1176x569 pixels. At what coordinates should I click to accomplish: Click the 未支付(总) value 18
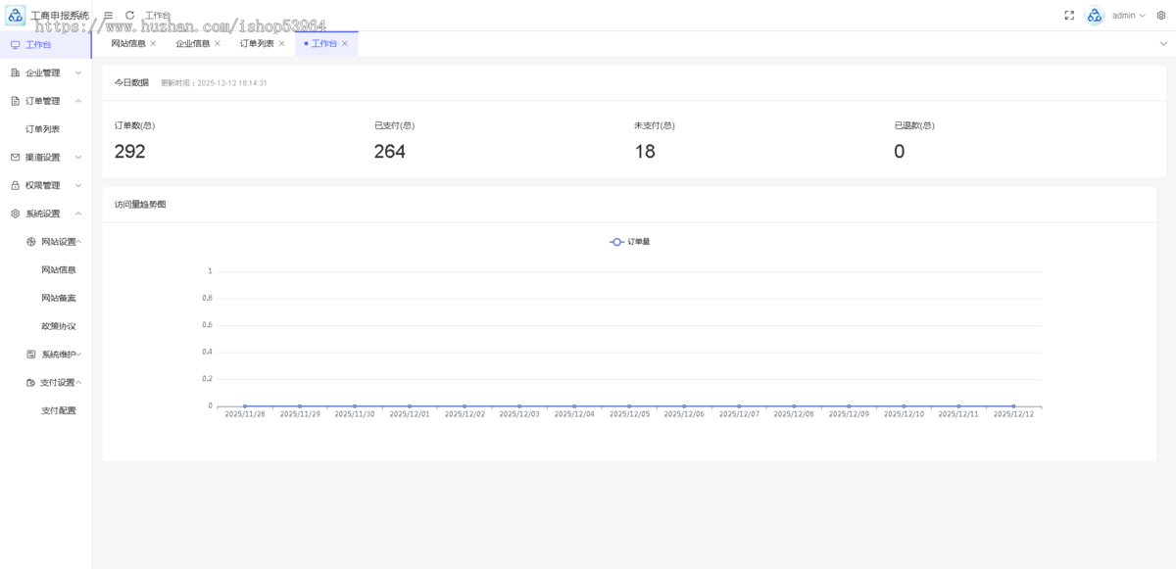645,152
